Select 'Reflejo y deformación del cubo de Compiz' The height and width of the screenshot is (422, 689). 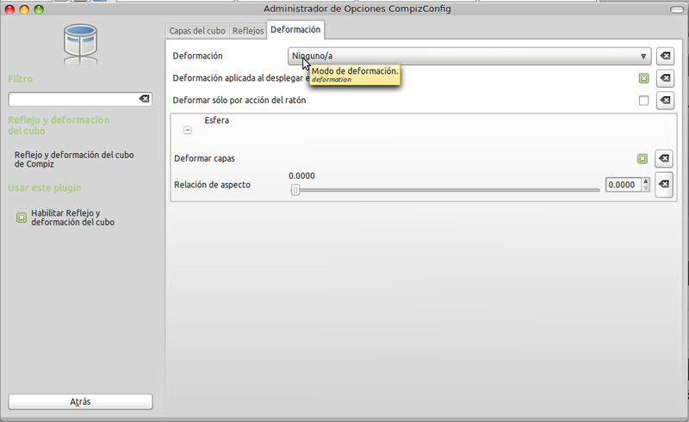[74, 159]
